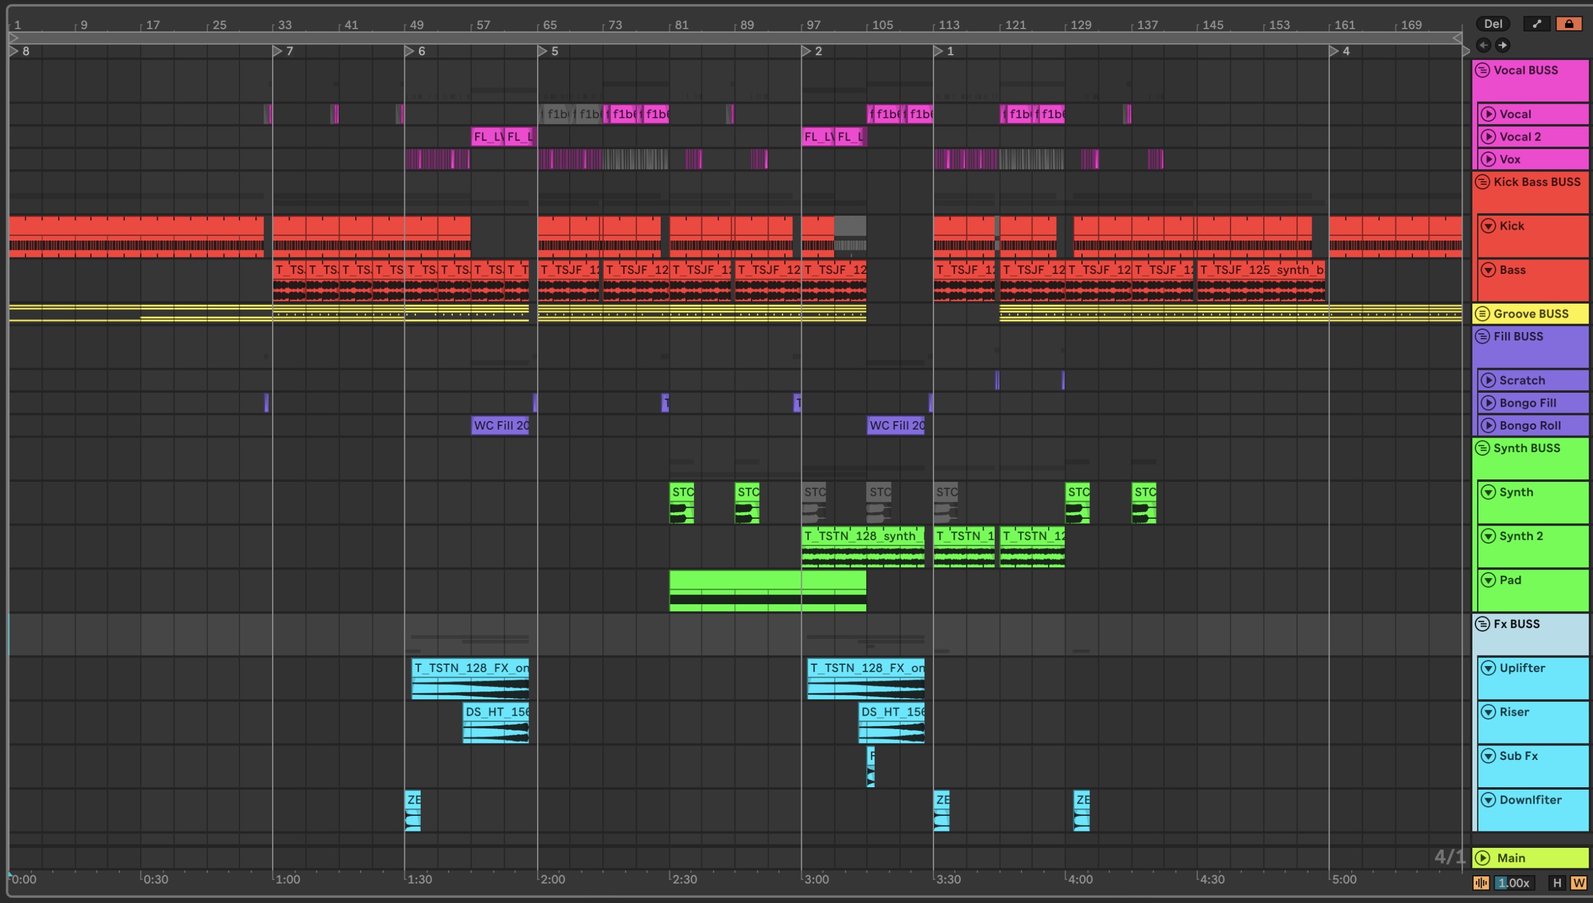Select the WC Fill clip near bar 57
Image resolution: width=1593 pixels, height=903 pixels.
click(x=500, y=425)
